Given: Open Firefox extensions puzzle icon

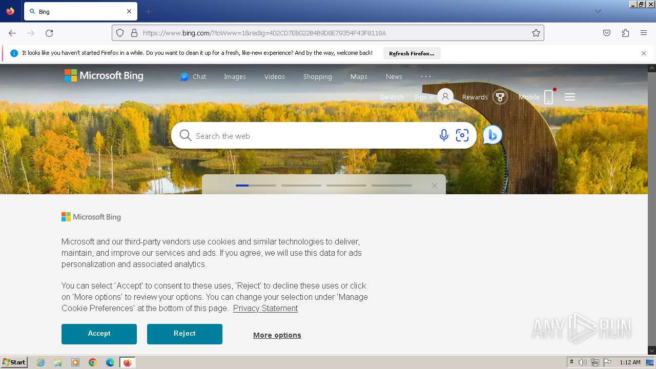Looking at the screenshot, I should tap(625, 33).
